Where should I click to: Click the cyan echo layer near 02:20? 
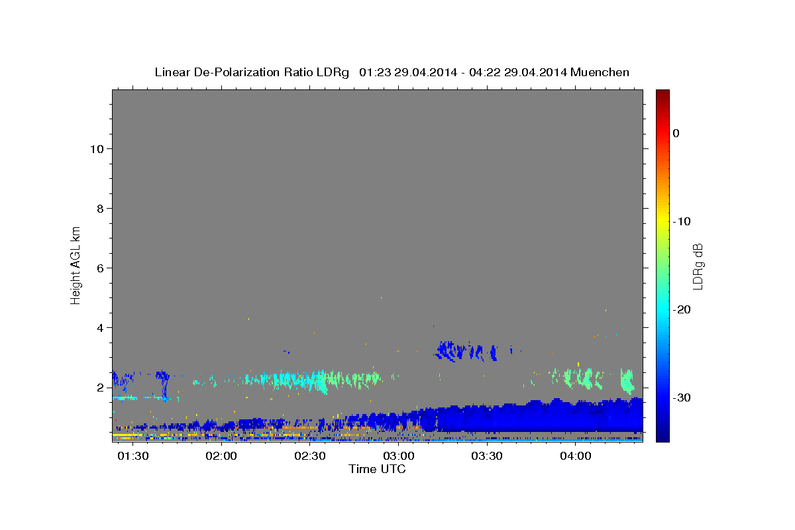point(285,380)
